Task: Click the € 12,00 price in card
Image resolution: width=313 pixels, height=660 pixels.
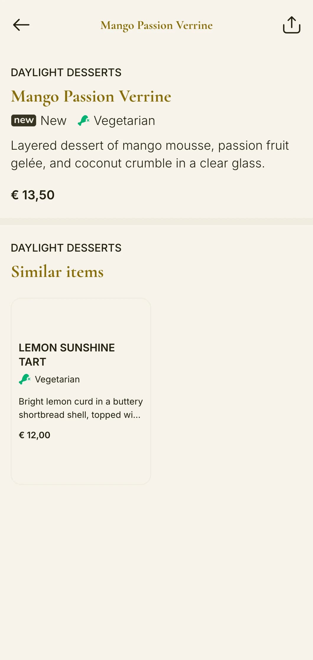Action: pyautogui.click(x=35, y=435)
